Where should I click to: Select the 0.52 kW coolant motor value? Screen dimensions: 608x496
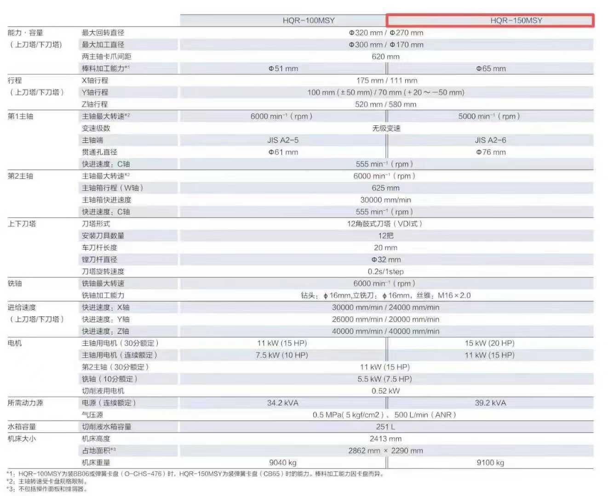click(x=385, y=391)
